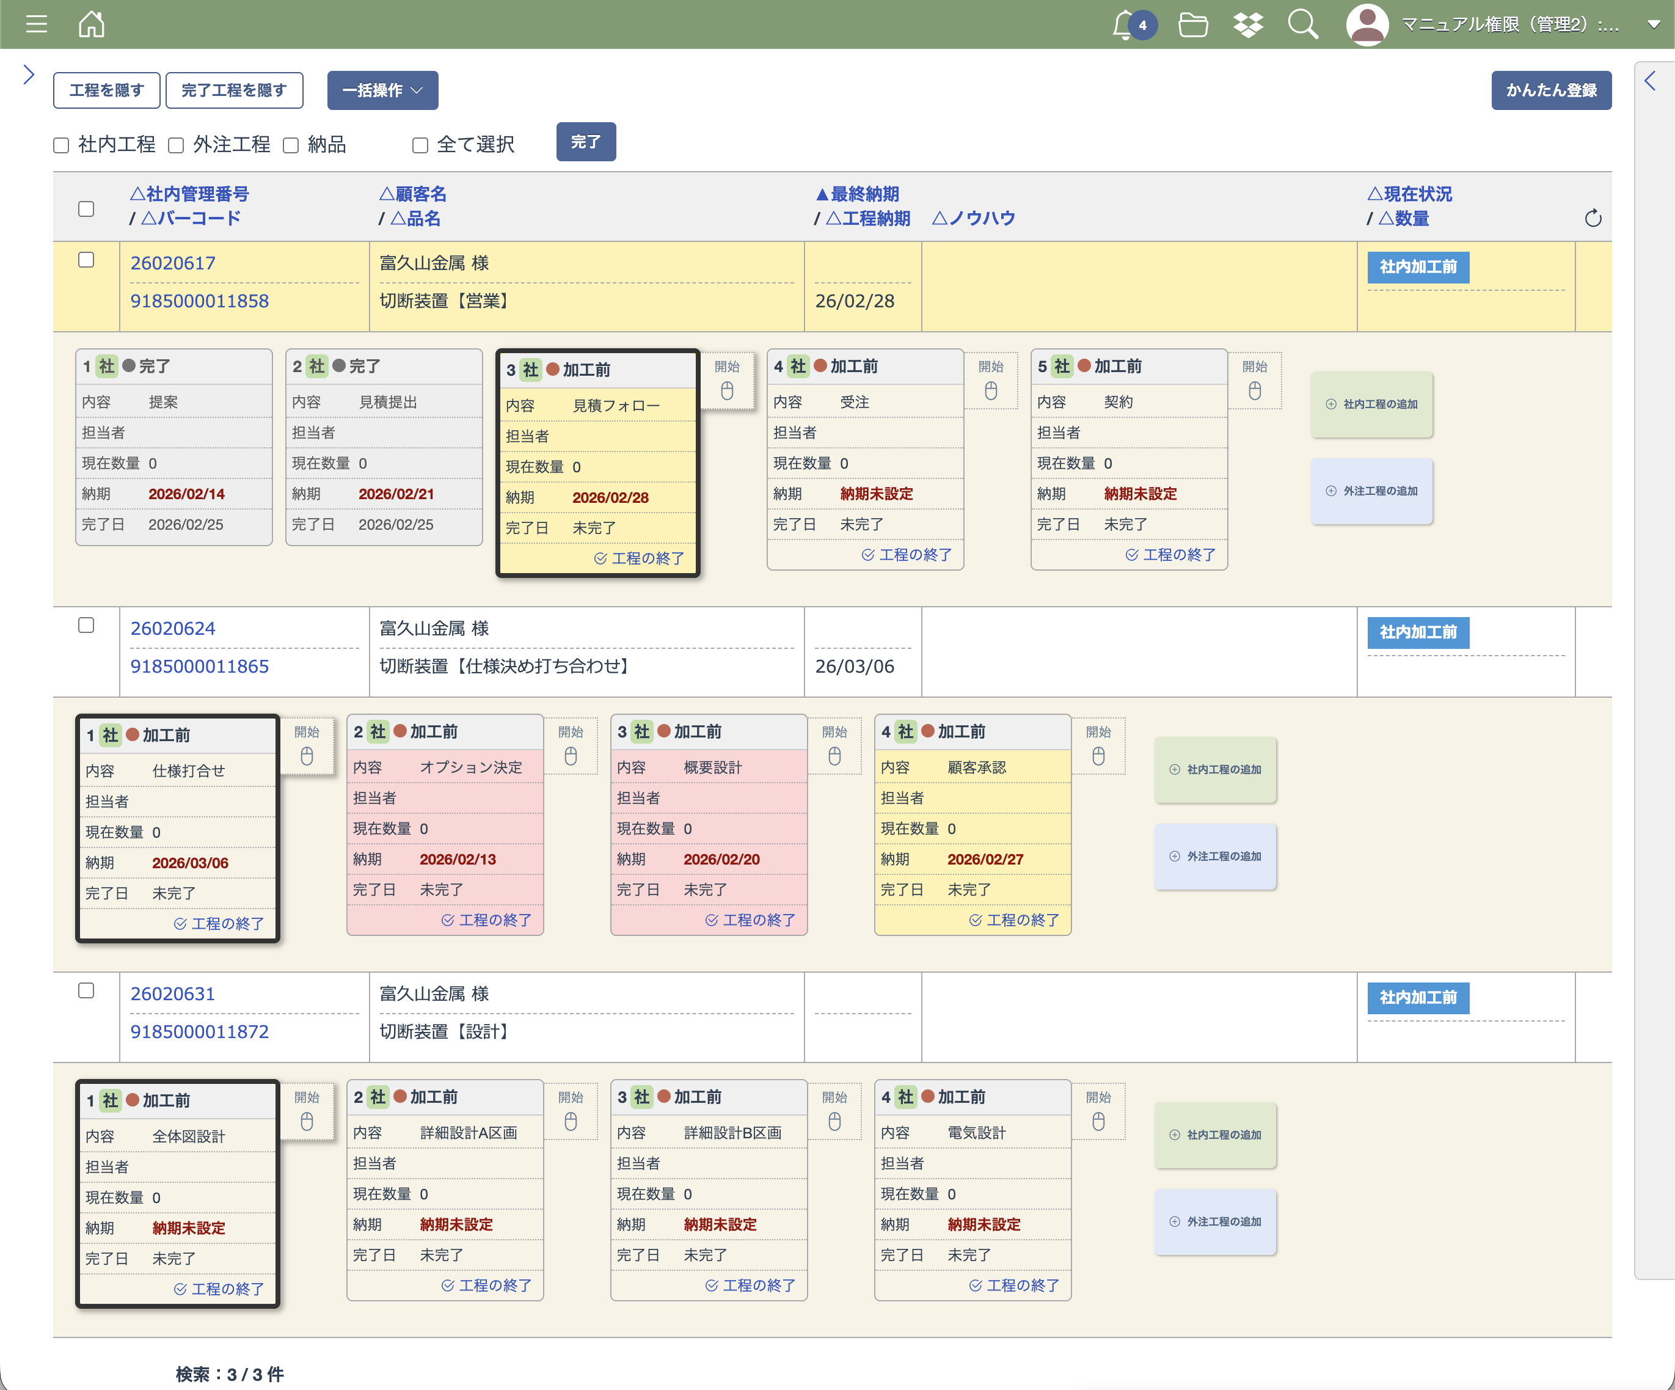Select the row checkbox for 26020624
The height and width of the screenshot is (1390, 1675).
[x=86, y=626]
